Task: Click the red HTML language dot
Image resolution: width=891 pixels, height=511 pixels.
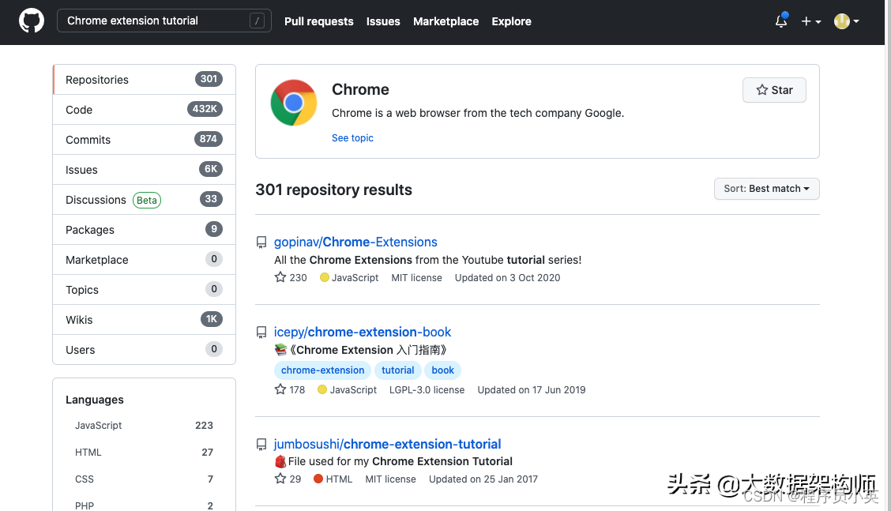Action: tap(318, 479)
